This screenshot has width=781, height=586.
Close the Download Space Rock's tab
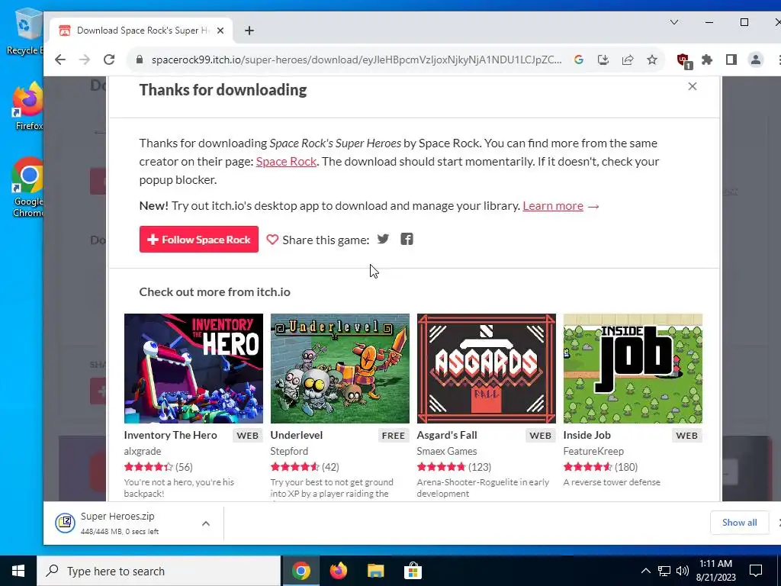point(220,31)
